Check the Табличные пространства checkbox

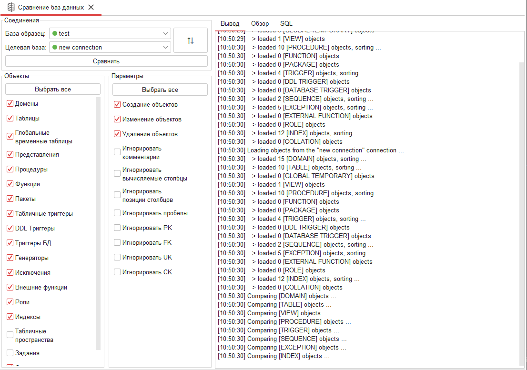click(10, 335)
